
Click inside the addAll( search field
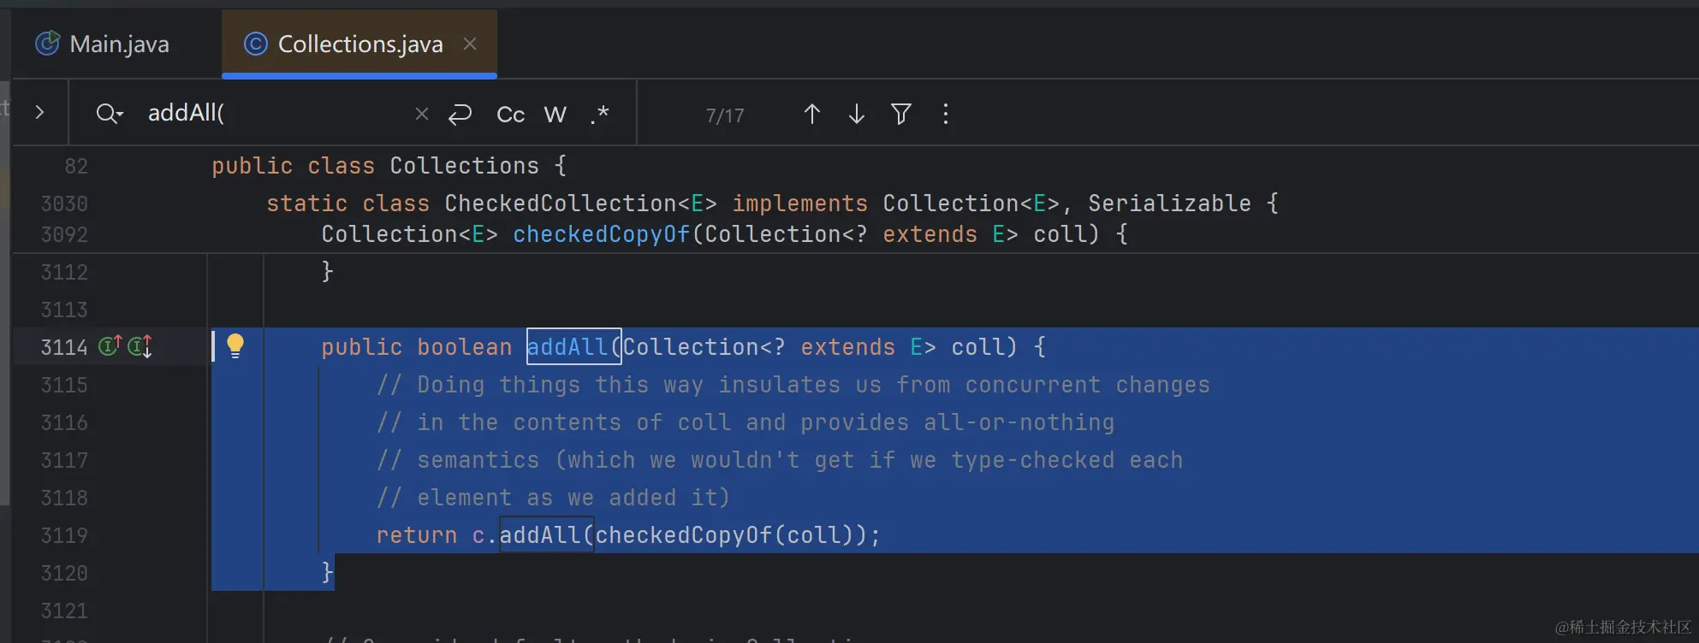(274, 113)
